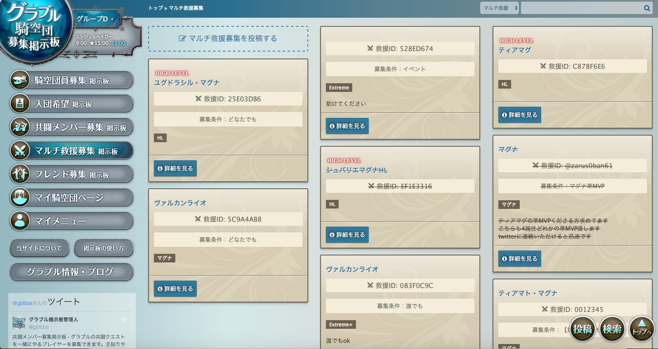Open the @gbfbbs tweets link
The image size is (658, 349).
22,303
